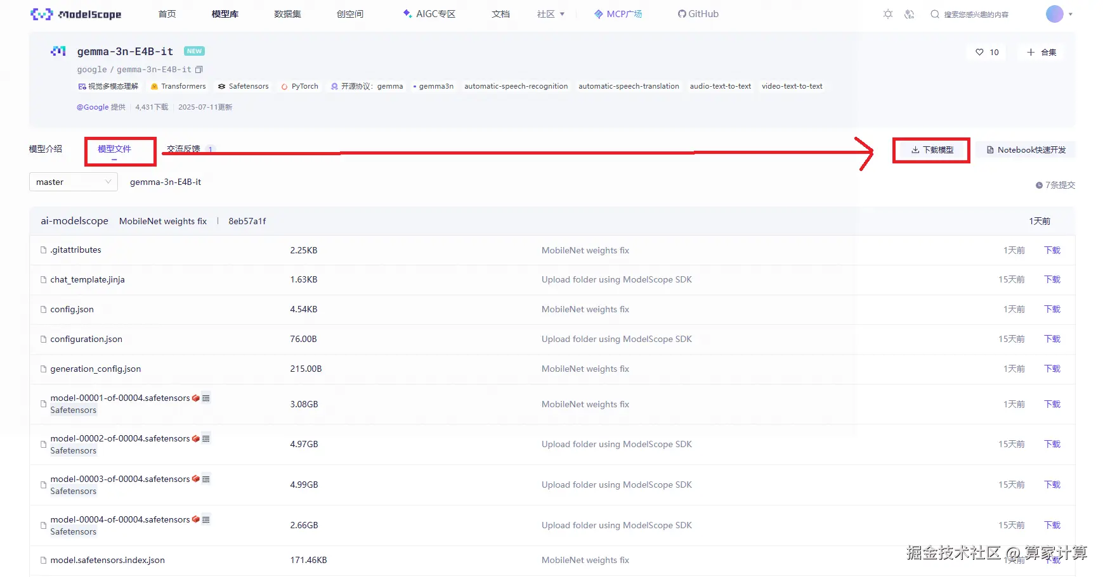Open the configuration.json file
This screenshot has height=577, width=1103.
tap(86, 339)
